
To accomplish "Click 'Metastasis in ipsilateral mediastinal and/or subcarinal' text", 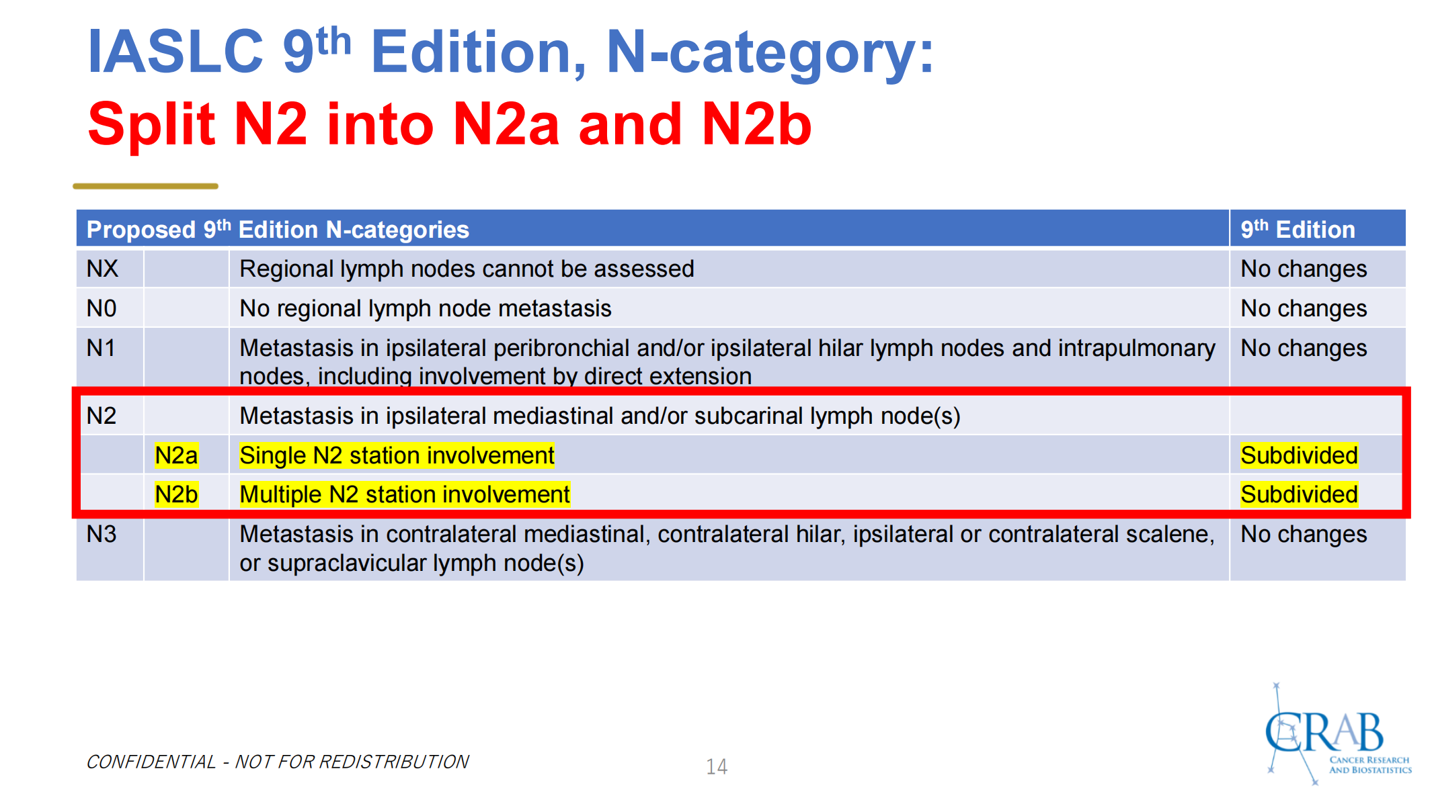I will (600, 416).
